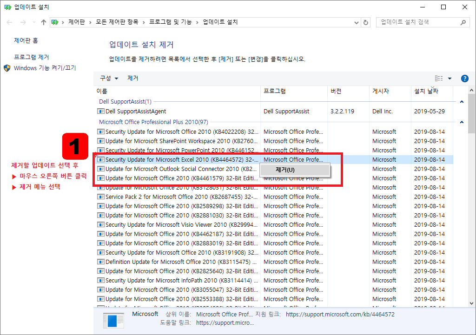476x335 pixels.
Task: Navigate to 제어판 in the breadcrumb
Action: click(x=77, y=22)
